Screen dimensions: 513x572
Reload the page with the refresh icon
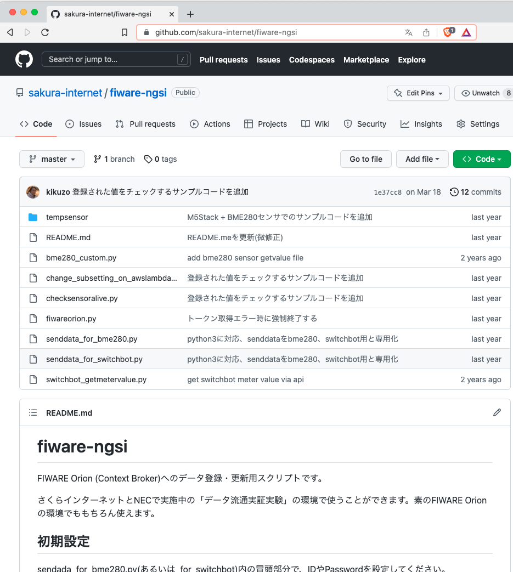(x=45, y=32)
